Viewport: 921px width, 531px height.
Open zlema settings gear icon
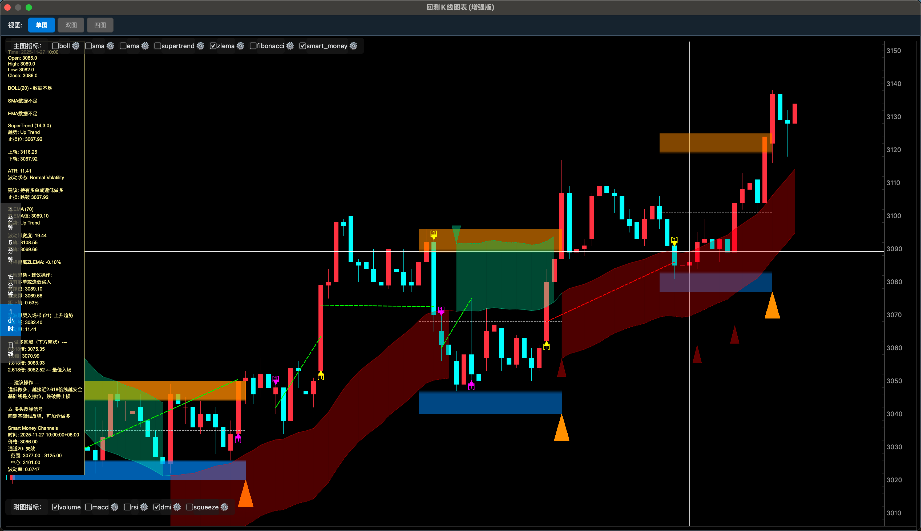[240, 46]
